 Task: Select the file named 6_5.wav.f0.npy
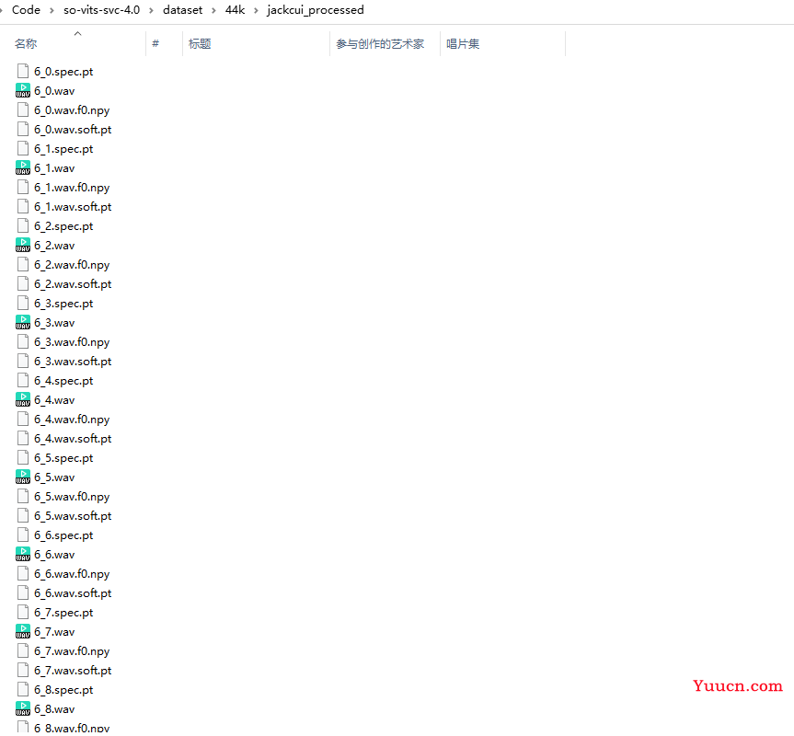(x=72, y=497)
